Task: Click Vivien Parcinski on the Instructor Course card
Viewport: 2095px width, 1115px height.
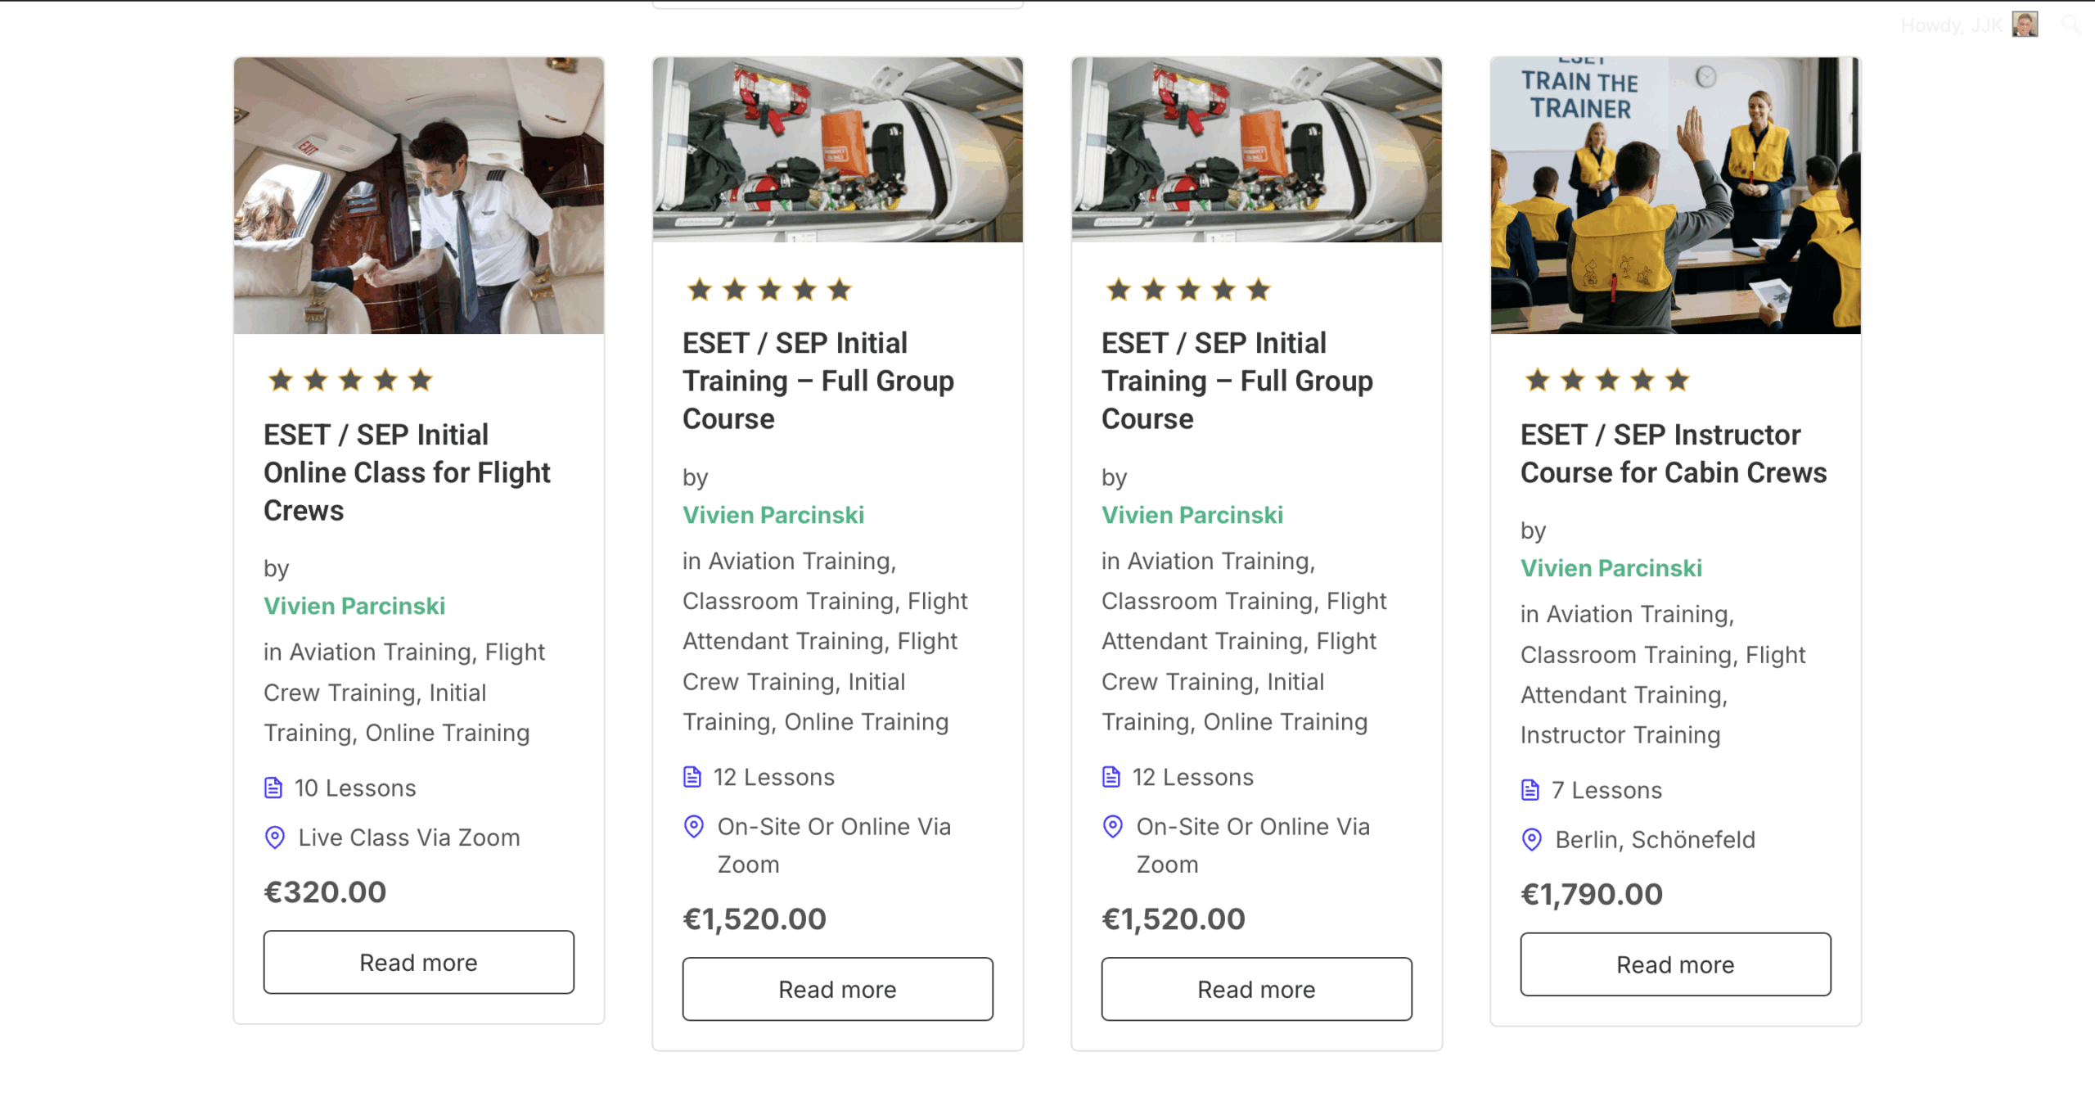Action: tap(1611, 568)
